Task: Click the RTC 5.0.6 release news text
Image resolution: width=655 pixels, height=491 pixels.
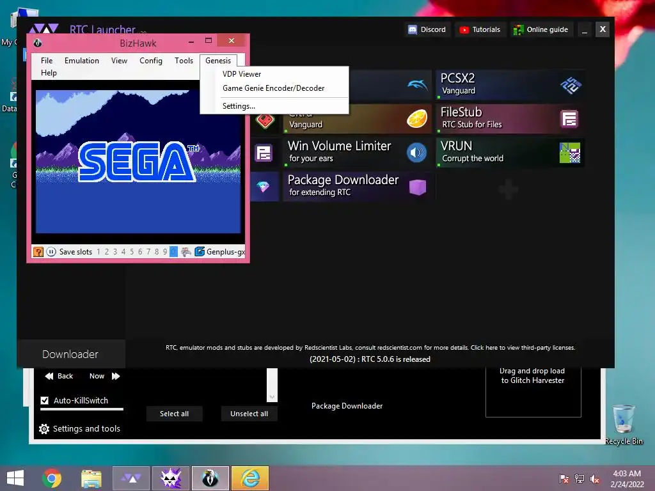Action: click(370, 359)
